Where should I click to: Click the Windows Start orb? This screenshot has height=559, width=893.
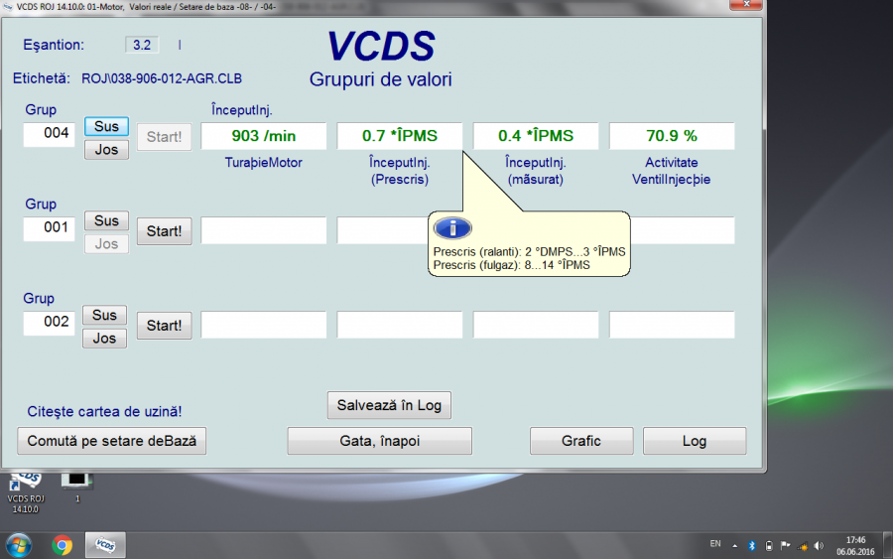click(18, 544)
